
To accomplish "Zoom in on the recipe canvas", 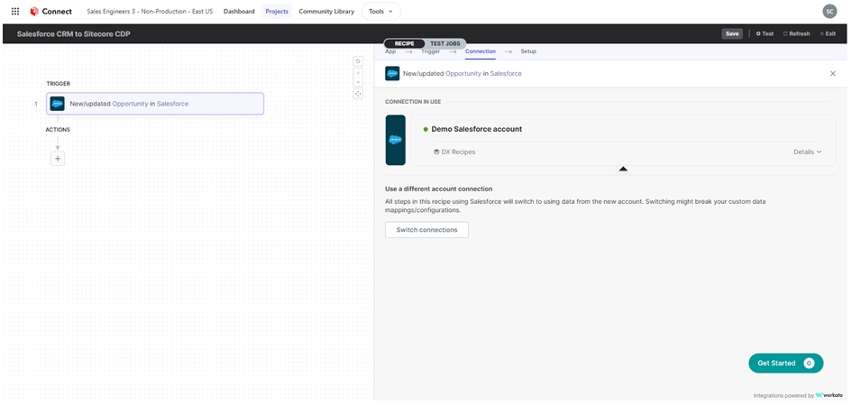I will click(x=358, y=73).
